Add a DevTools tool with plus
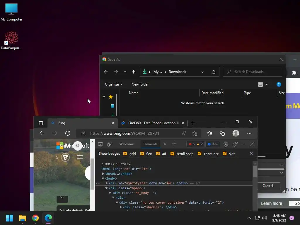The width and height of the screenshot is (300, 225). (x=174, y=144)
